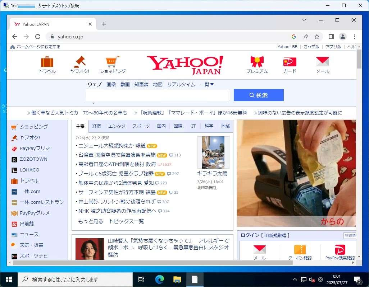
Task: Open Microsoft Edge from the taskbar
Action: click(x=160, y=279)
